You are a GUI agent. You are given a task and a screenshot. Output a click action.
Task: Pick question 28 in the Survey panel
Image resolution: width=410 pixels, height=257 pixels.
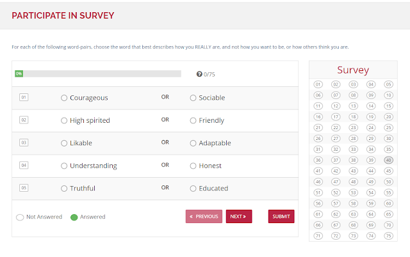(x=353, y=138)
